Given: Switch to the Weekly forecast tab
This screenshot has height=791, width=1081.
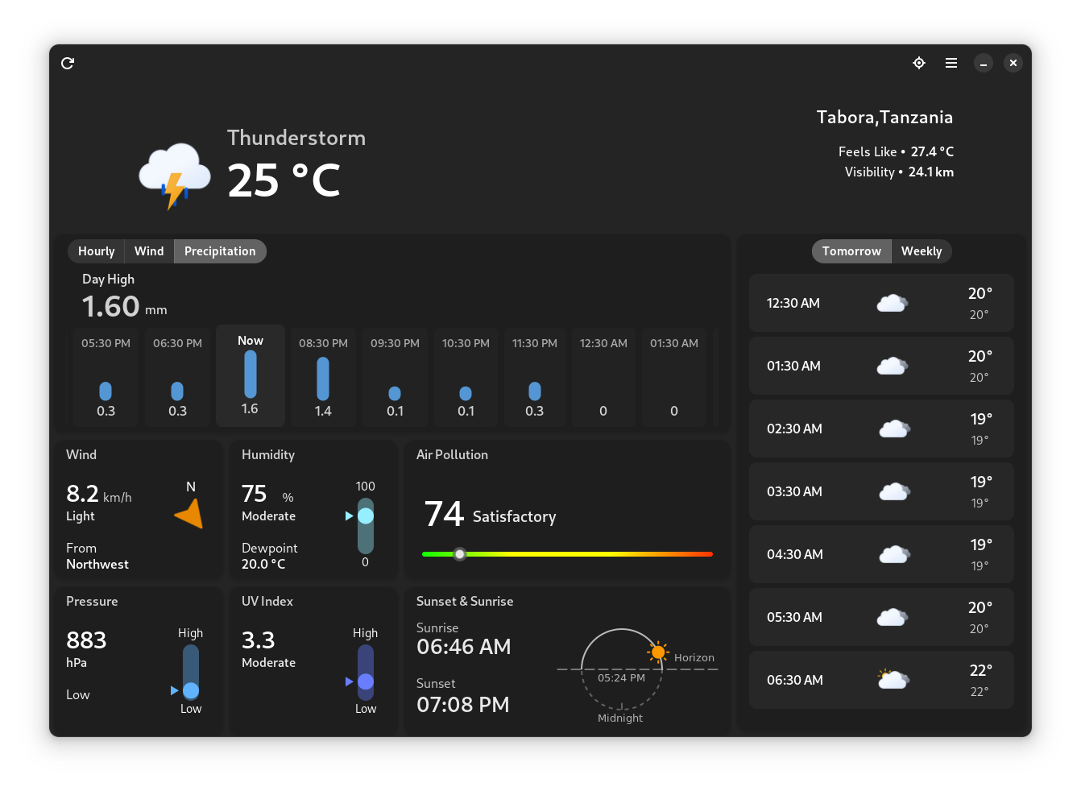Looking at the screenshot, I should click(922, 251).
